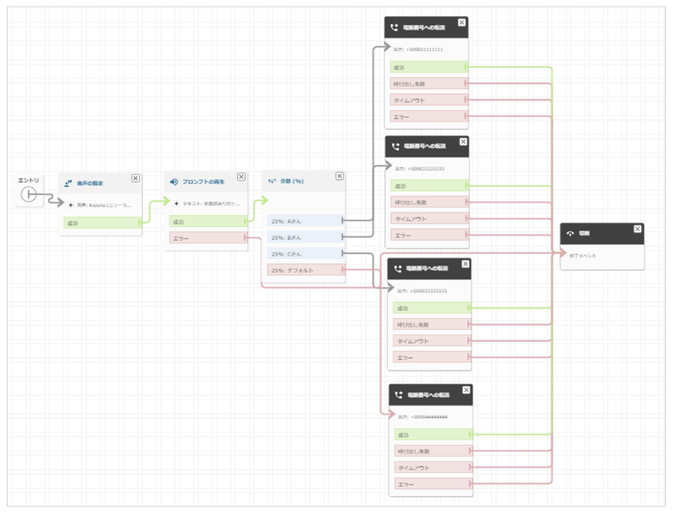Select the 25%: Cさん branch
The image size is (673, 513).
point(306,254)
